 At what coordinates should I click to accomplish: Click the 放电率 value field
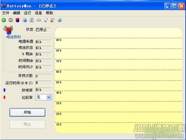tap(44, 90)
